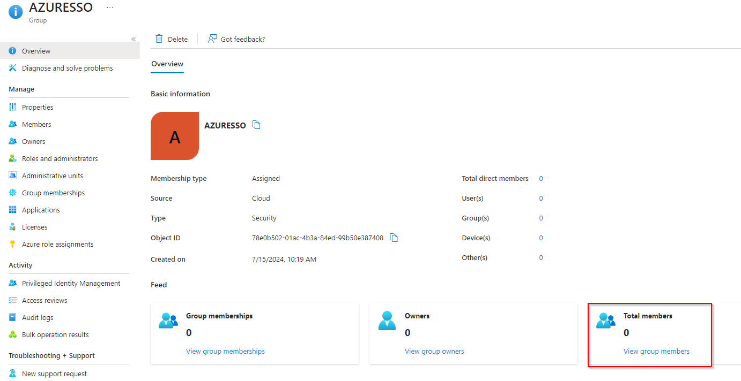This screenshot has height=381, width=741.
Task: Click the Total direct members count
Action: (541, 178)
